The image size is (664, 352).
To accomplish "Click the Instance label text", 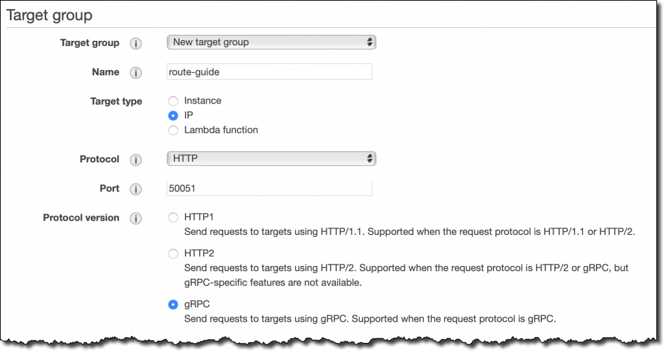I will click(x=202, y=100).
